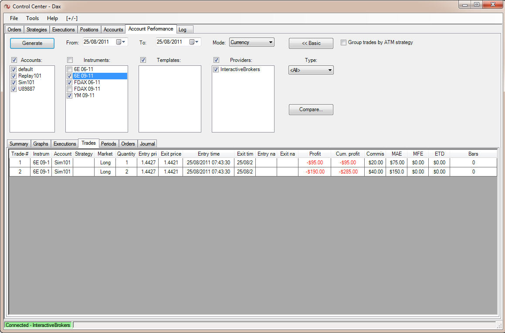Select trade number 1 row cell
This screenshot has height=333, width=505.
(x=20, y=163)
